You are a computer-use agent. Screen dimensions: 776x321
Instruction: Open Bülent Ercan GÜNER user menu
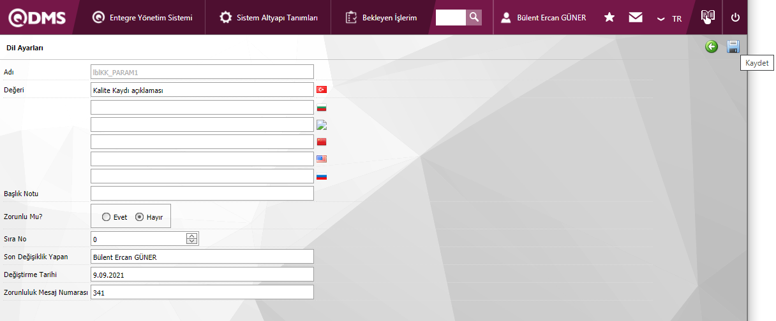click(x=543, y=18)
